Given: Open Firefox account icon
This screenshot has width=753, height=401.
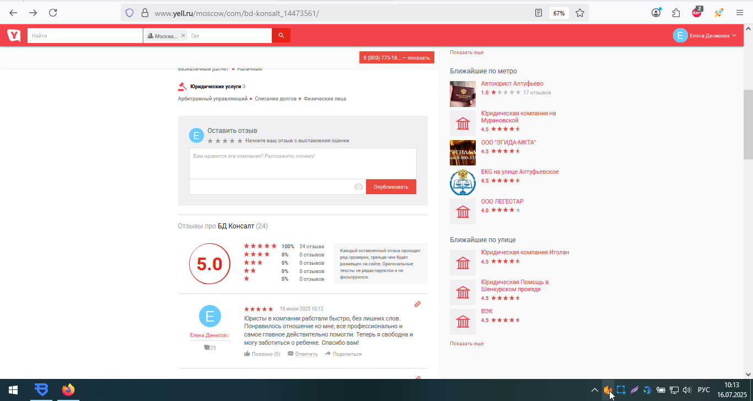Looking at the screenshot, I should click(656, 13).
